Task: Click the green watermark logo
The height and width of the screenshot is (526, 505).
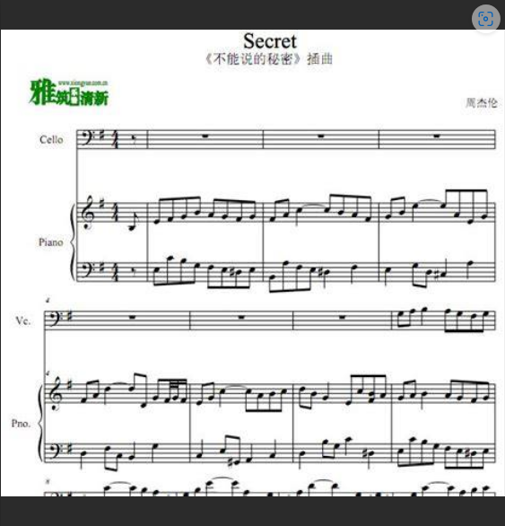Action: tap(69, 92)
